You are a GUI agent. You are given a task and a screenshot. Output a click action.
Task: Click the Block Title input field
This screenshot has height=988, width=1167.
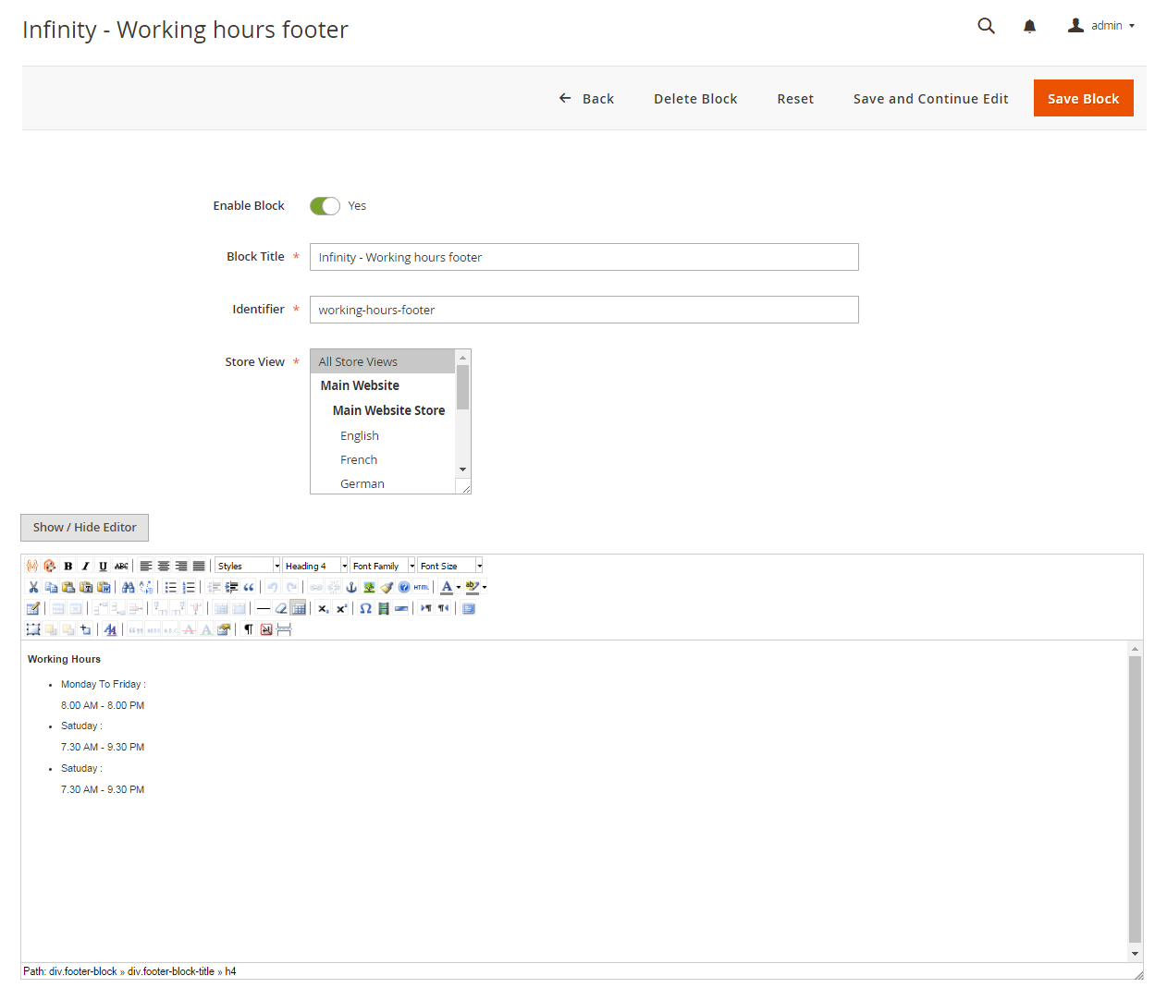(x=584, y=257)
